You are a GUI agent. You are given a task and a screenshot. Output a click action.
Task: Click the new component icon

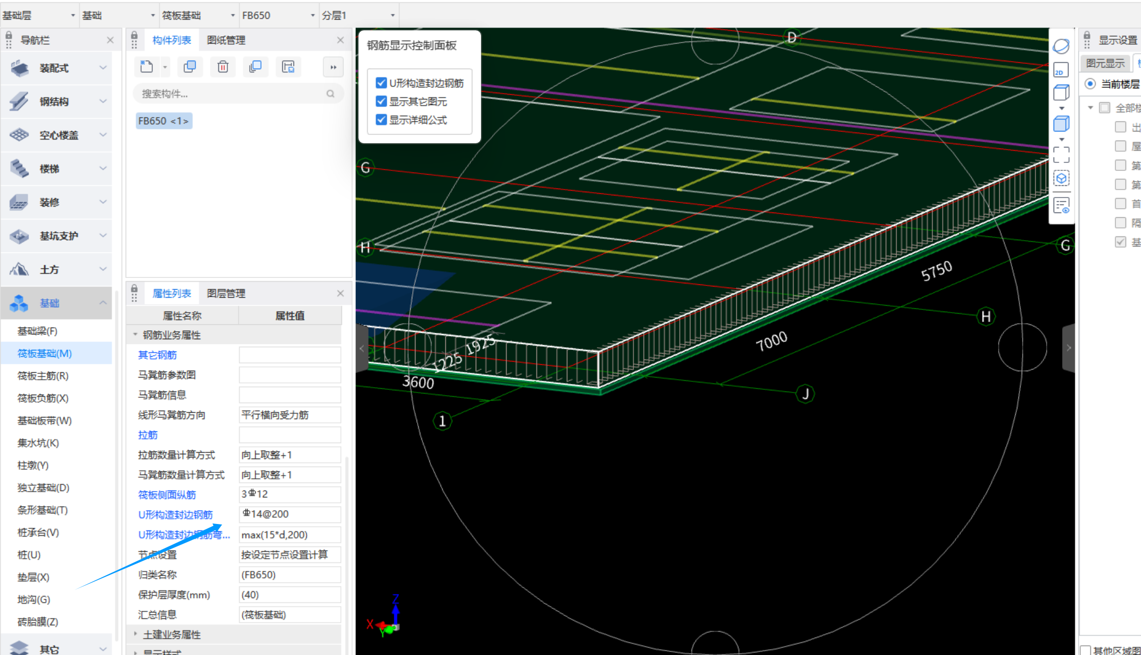[146, 67]
